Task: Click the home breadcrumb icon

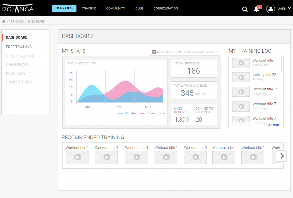Action: (4, 21)
